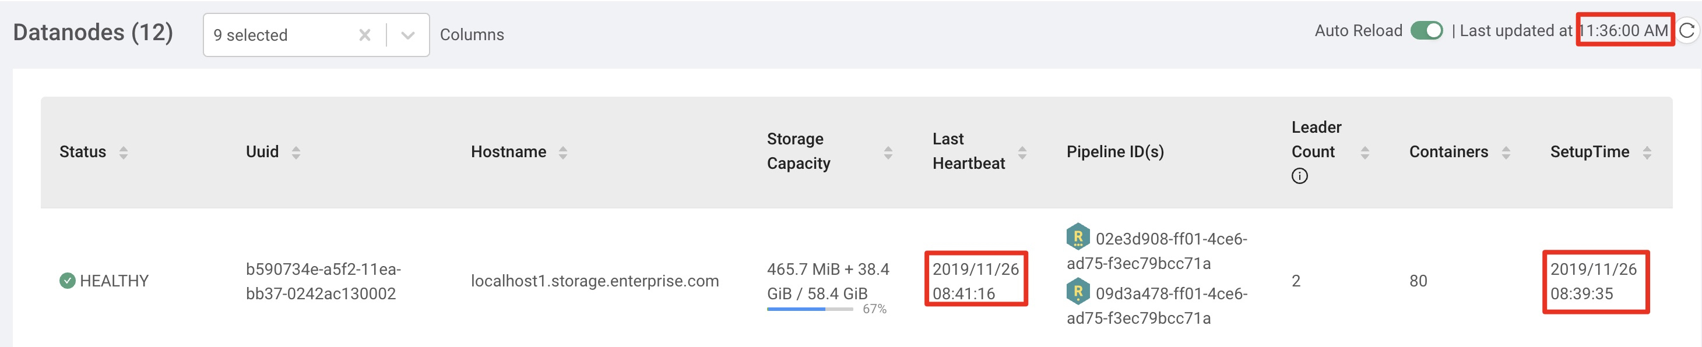Click the Ratis icon for pipeline 02e3d908
This screenshot has width=1702, height=347.
pyautogui.click(x=1078, y=236)
